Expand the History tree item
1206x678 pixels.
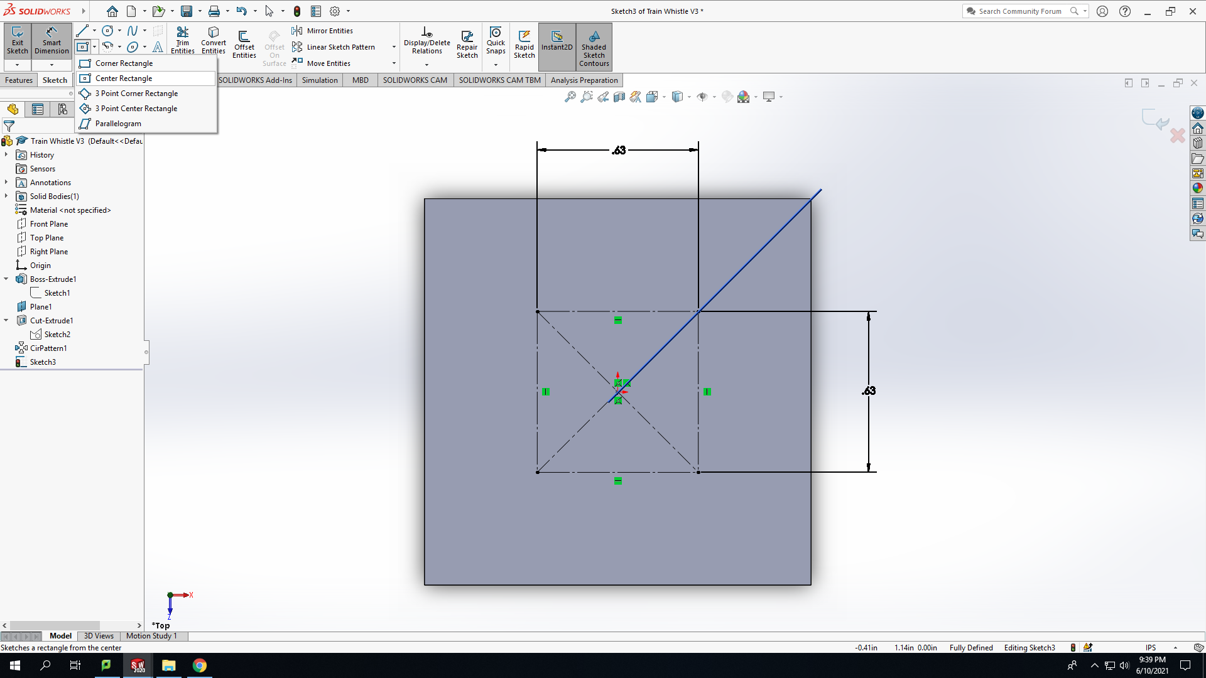point(6,155)
